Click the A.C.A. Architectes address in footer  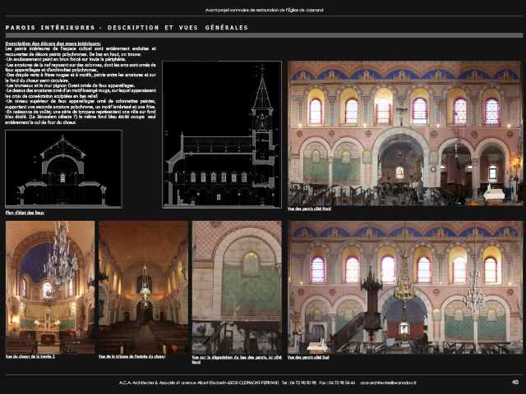pyautogui.click(x=197, y=383)
